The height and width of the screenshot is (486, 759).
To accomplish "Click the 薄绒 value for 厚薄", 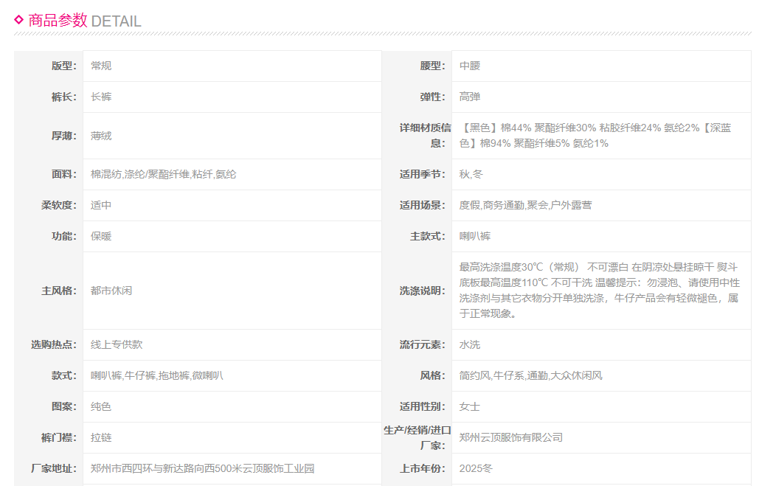I will pyautogui.click(x=101, y=136).
